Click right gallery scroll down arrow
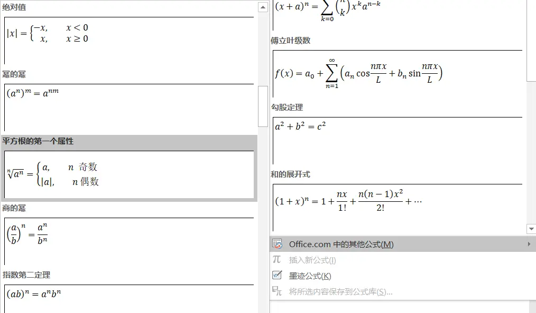 tap(531, 229)
